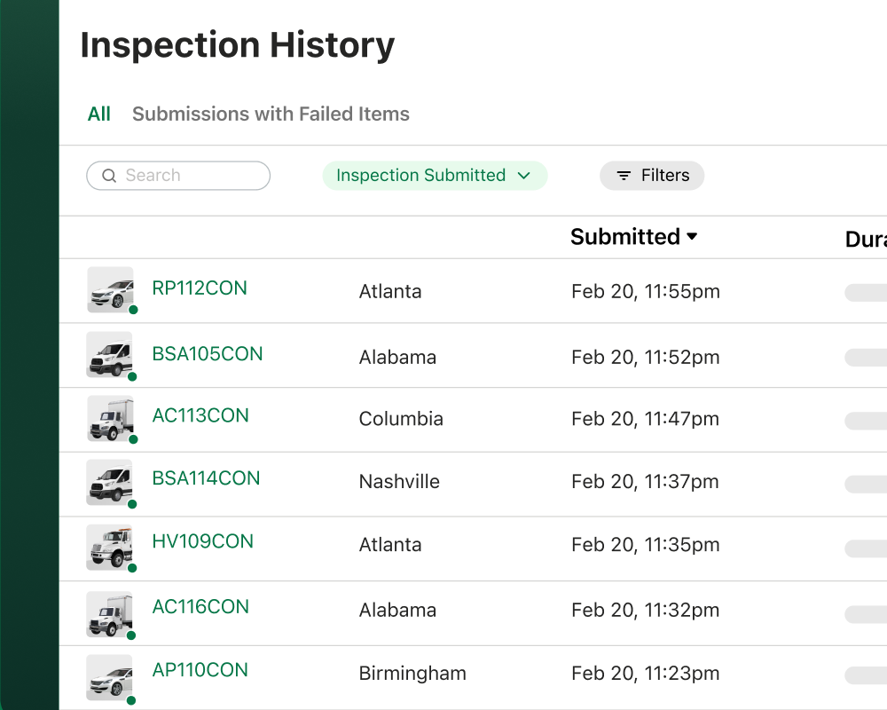Toggle the Submitted column sort arrow
The image size is (887, 710).
[692, 236]
